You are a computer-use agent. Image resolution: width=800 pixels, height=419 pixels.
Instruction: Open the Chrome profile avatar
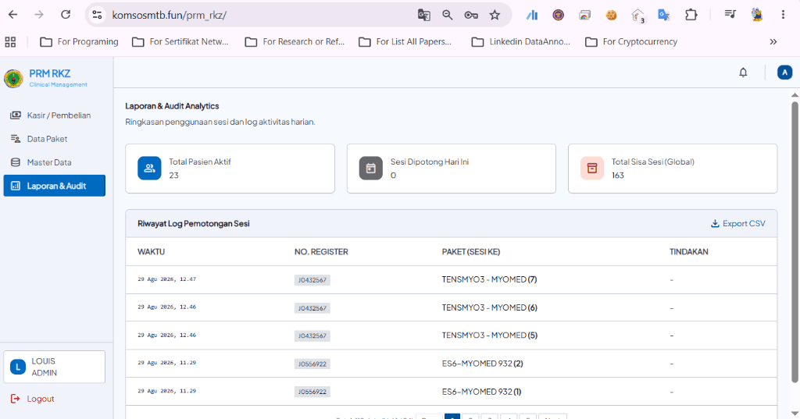[756, 15]
